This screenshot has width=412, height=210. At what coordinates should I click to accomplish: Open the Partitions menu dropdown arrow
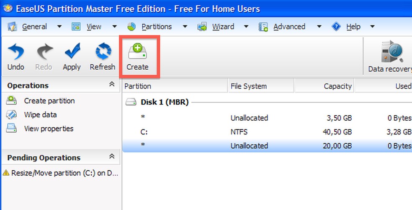[185, 27]
